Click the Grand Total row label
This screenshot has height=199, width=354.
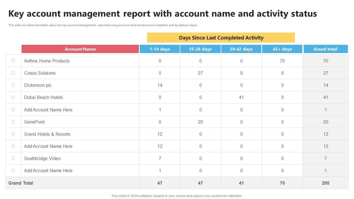[21, 183]
